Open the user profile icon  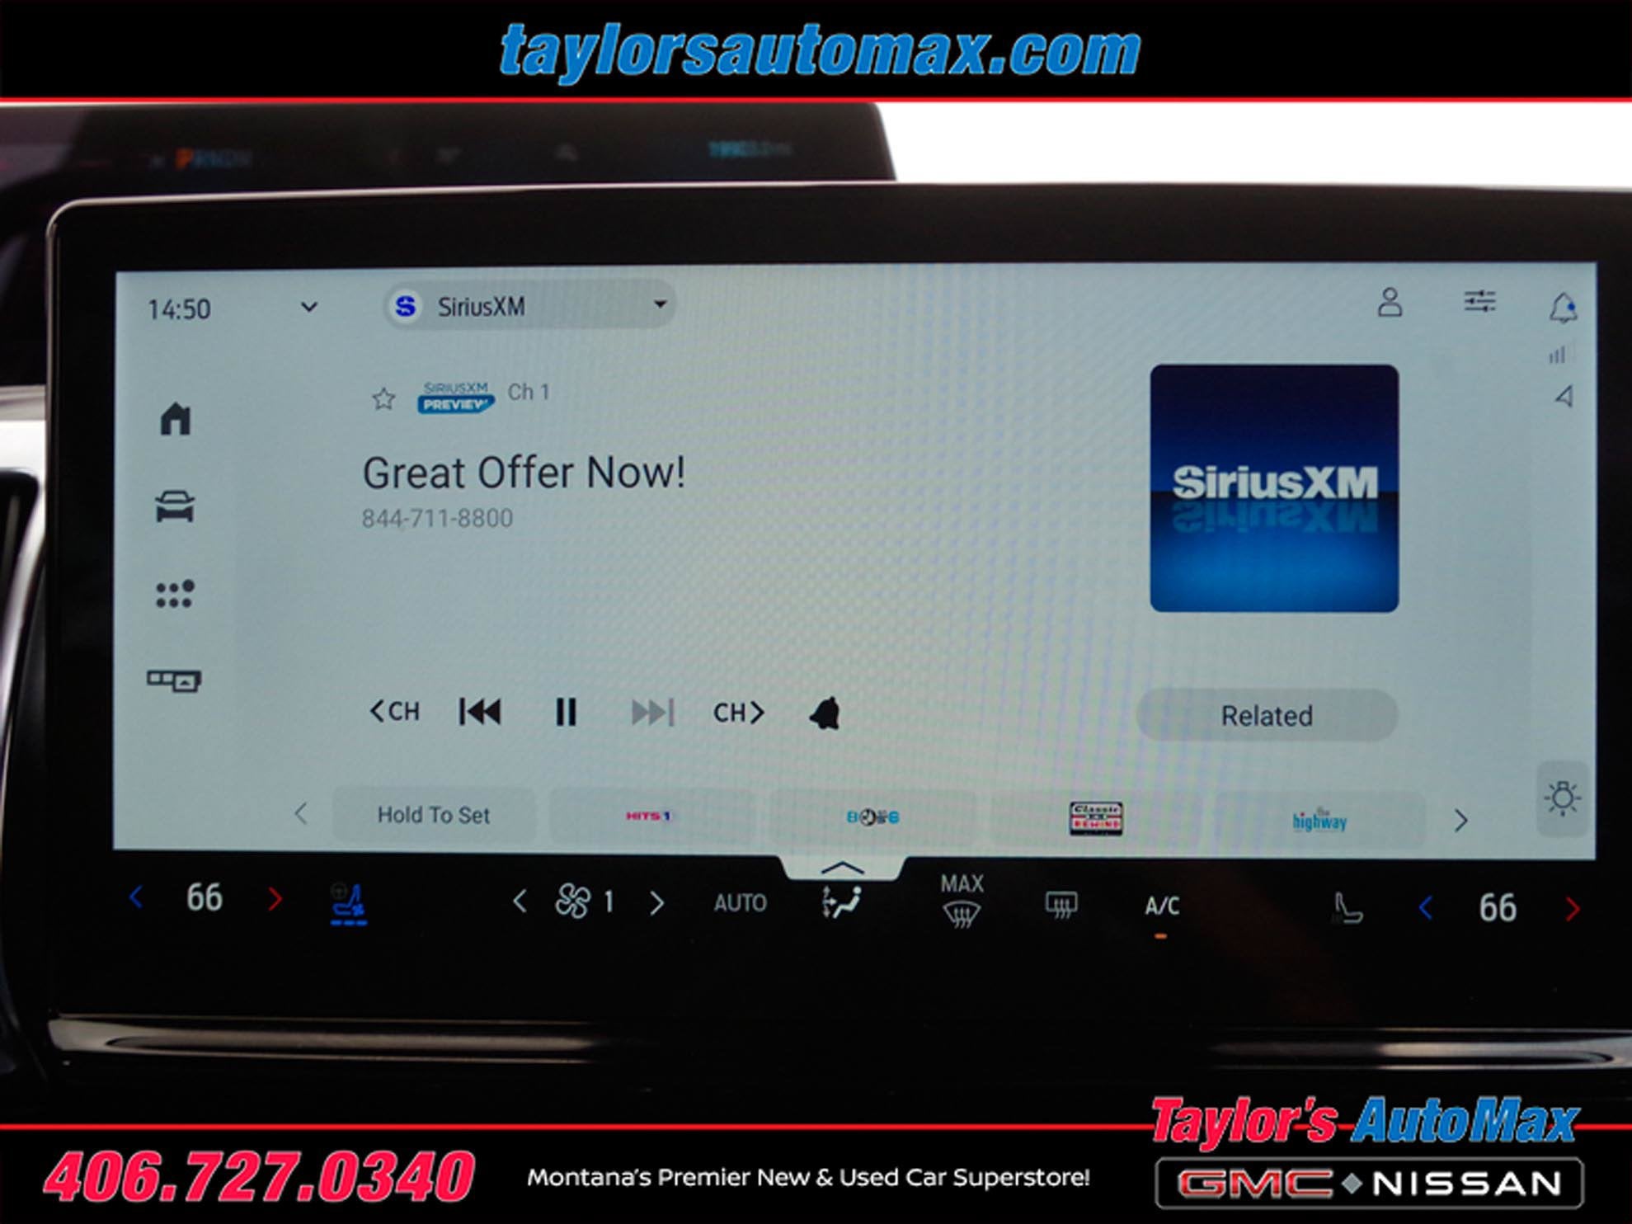point(1390,302)
